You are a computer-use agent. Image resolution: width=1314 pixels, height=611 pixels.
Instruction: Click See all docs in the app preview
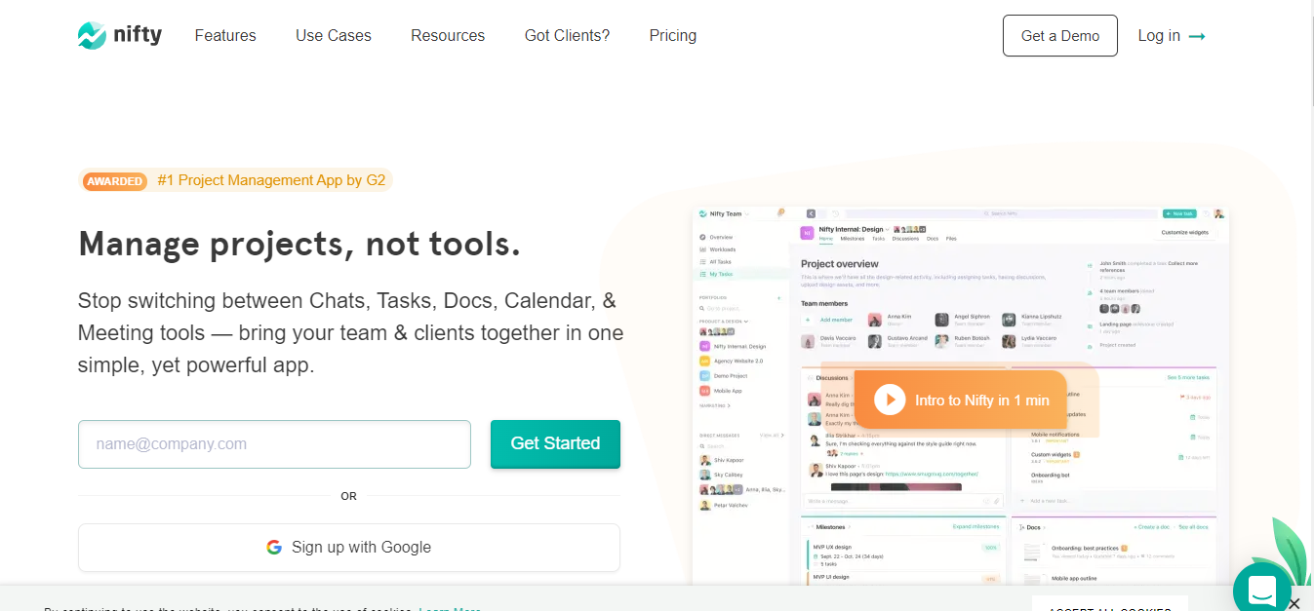(x=1194, y=527)
